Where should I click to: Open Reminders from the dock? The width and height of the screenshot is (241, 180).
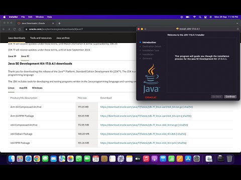[x=112, y=159]
